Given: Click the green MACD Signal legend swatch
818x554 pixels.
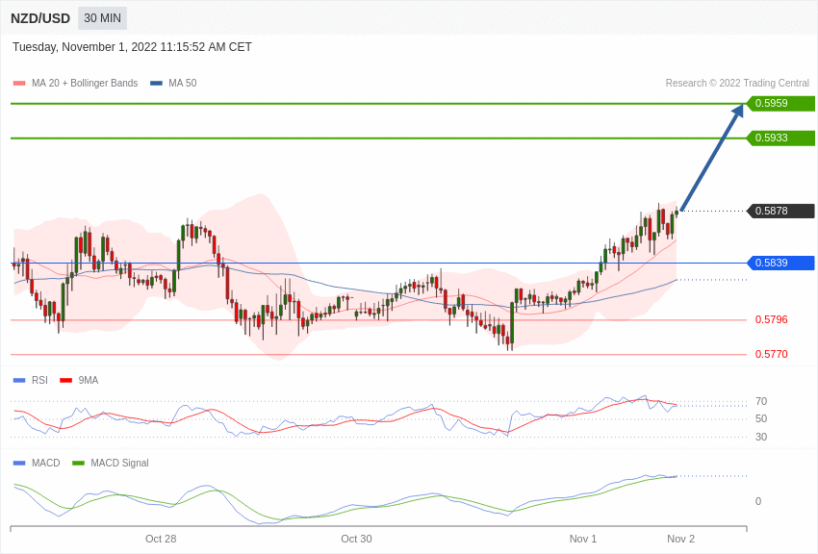Looking at the screenshot, I should [x=78, y=463].
